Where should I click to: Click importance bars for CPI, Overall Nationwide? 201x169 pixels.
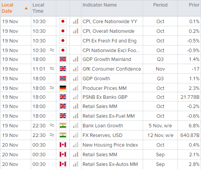(76, 31)
